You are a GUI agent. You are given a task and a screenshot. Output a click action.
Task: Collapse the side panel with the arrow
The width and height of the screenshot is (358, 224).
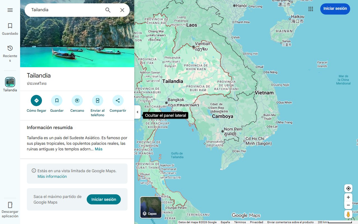[x=137, y=112]
